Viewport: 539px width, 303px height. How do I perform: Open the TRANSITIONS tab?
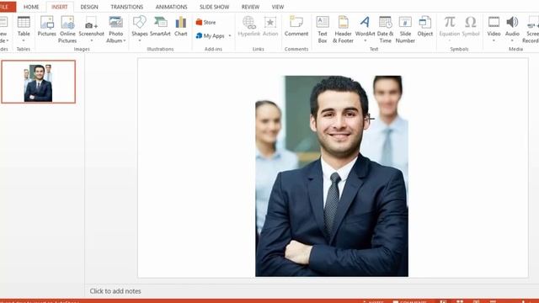127,7
